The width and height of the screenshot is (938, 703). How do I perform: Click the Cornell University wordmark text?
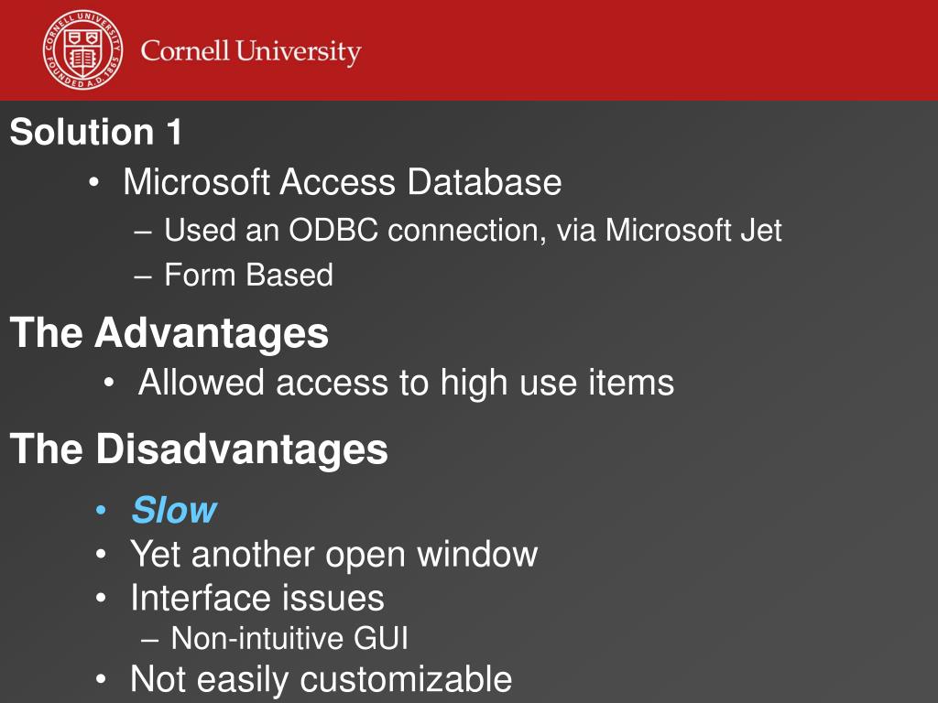[x=251, y=51]
